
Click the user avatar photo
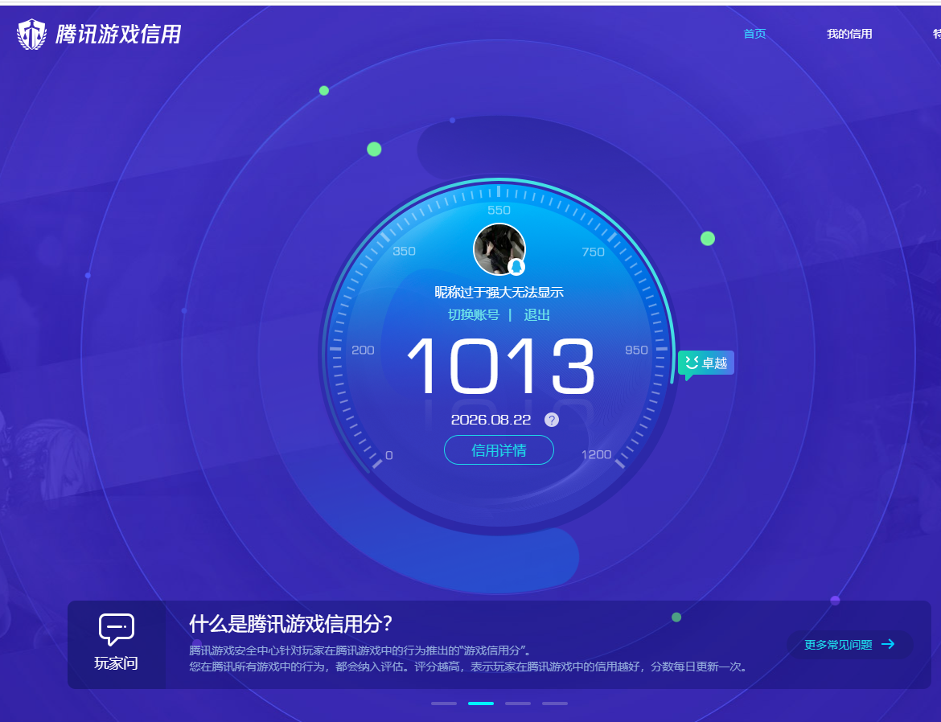tap(499, 249)
